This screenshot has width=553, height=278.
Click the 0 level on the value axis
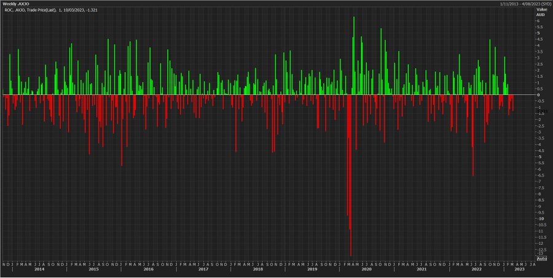(538, 95)
